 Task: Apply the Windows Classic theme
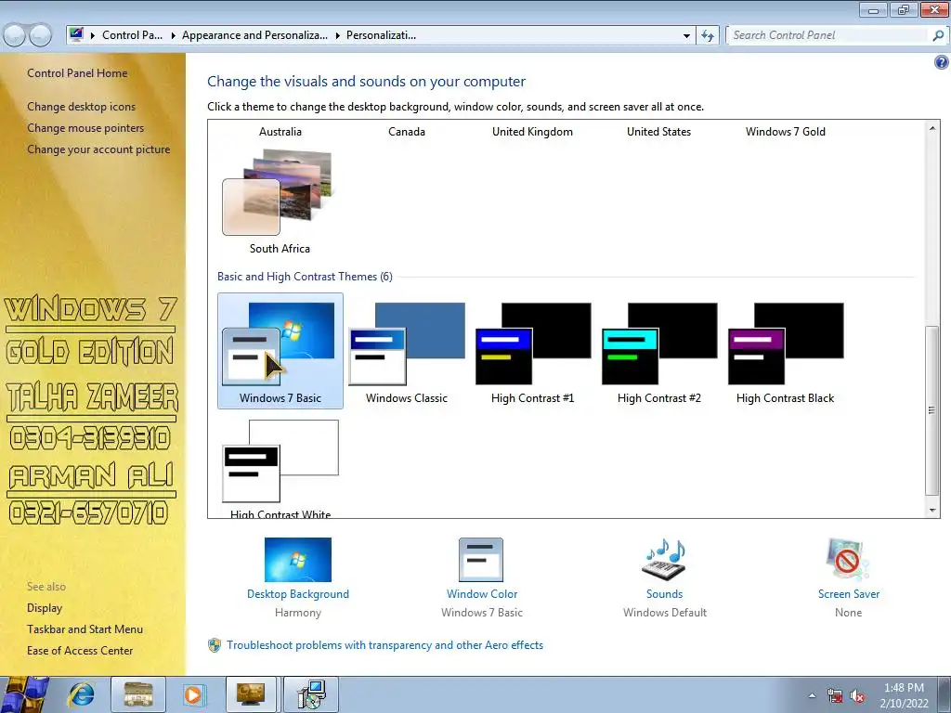tap(407, 351)
